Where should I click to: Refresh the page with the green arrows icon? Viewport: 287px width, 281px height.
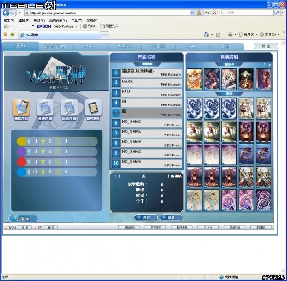[207, 13]
